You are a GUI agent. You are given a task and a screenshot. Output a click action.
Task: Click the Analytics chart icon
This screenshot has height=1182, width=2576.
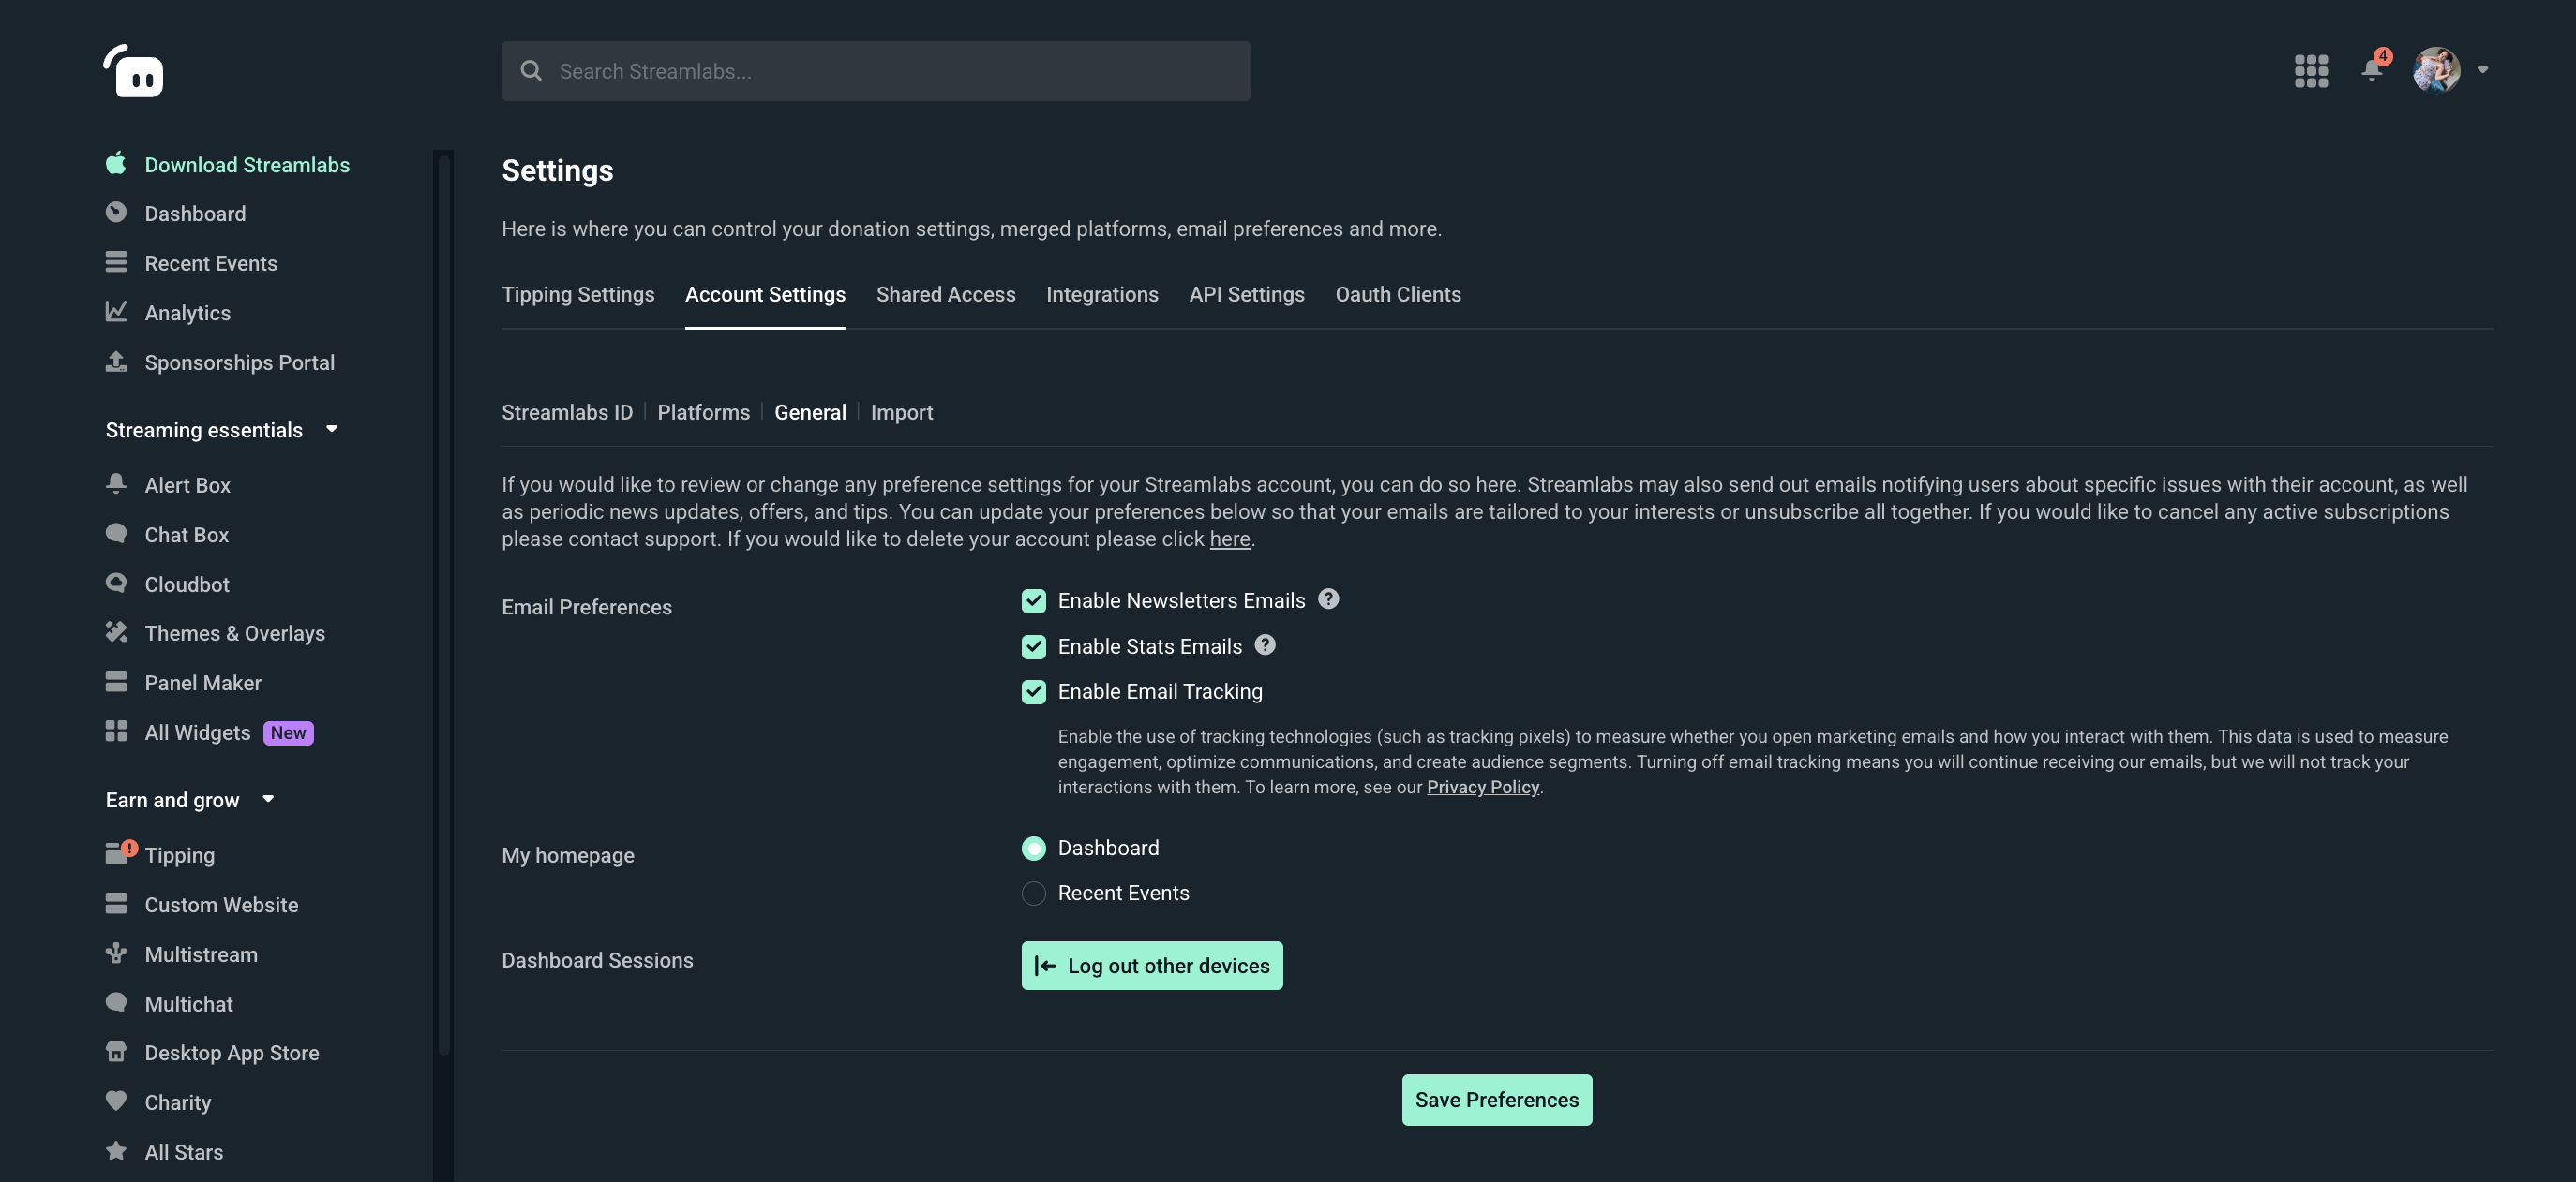(116, 312)
